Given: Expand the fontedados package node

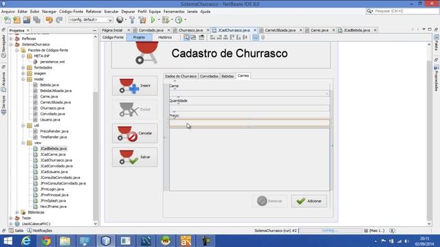Looking at the screenshot, I should 23,67.
